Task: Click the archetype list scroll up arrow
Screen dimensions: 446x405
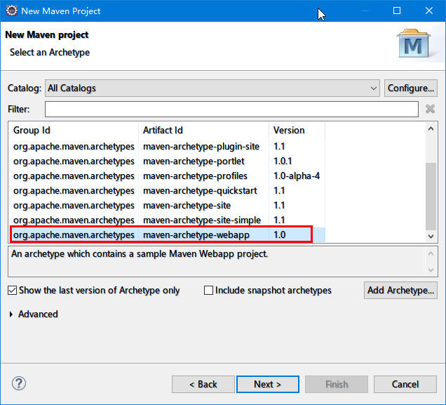Action: tap(431, 129)
